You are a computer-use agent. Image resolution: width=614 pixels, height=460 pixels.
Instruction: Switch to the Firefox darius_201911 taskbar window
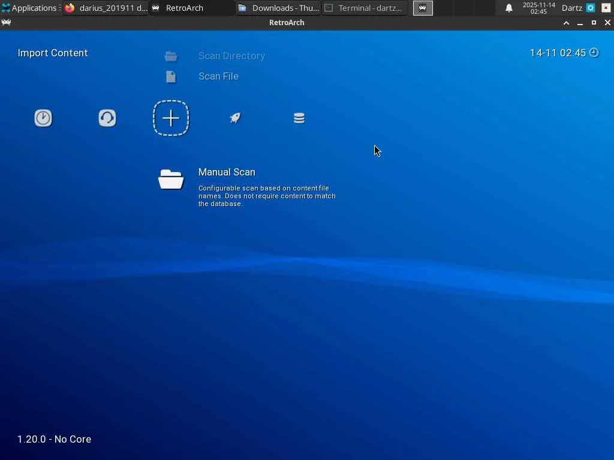pyautogui.click(x=106, y=8)
